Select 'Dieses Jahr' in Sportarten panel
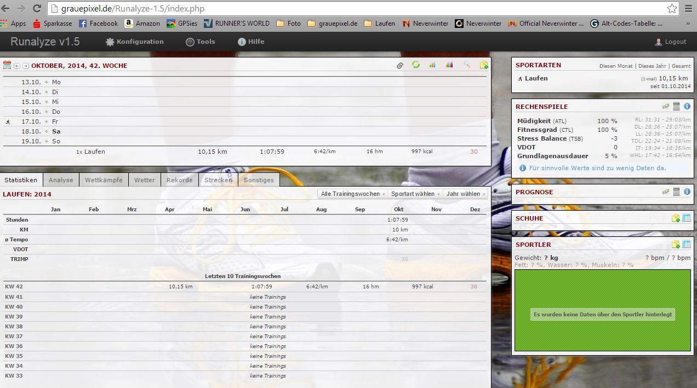This screenshot has width=697, height=388. coord(653,66)
